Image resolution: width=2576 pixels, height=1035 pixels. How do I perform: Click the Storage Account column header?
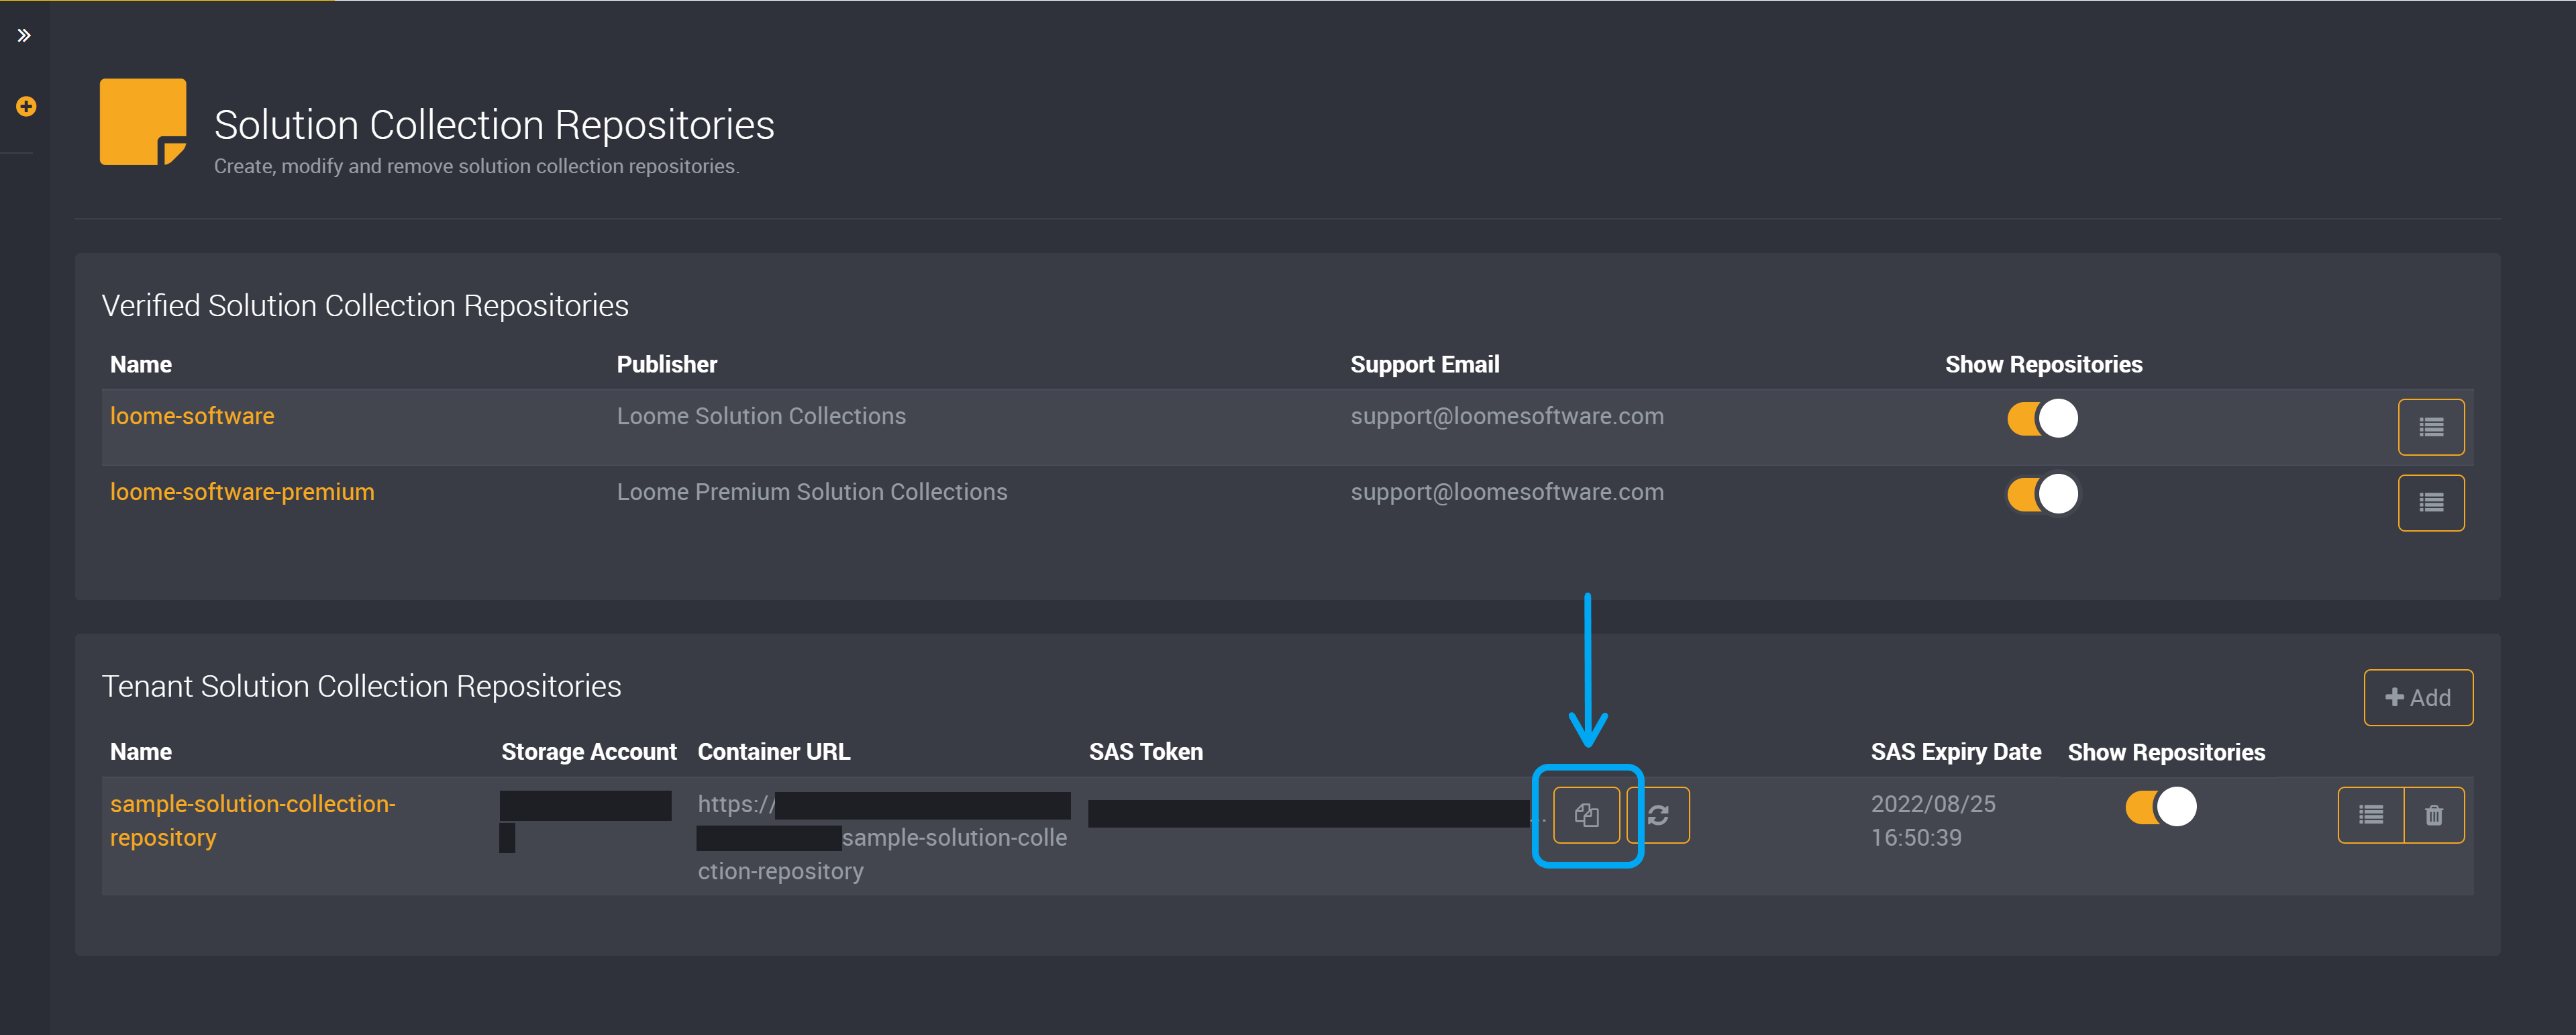click(x=589, y=752)
